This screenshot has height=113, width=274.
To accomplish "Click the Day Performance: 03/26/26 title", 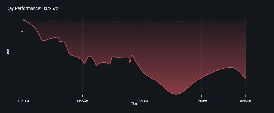I will point(34,8).
